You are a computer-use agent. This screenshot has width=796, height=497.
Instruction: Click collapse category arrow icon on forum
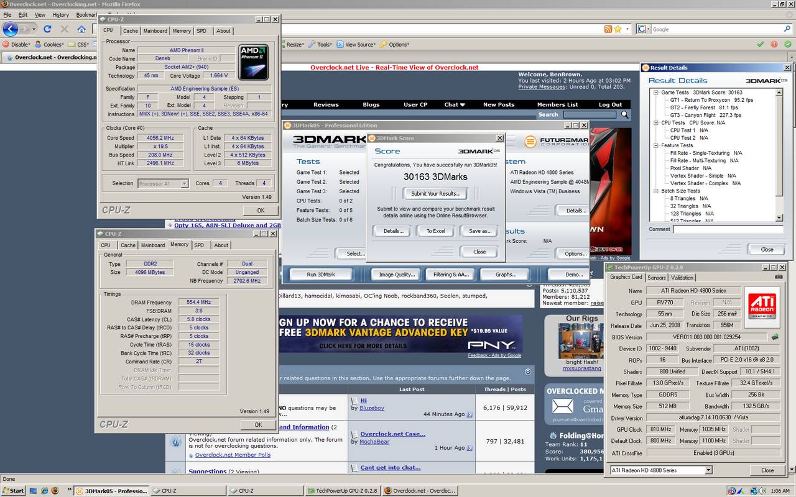point(528,372)
